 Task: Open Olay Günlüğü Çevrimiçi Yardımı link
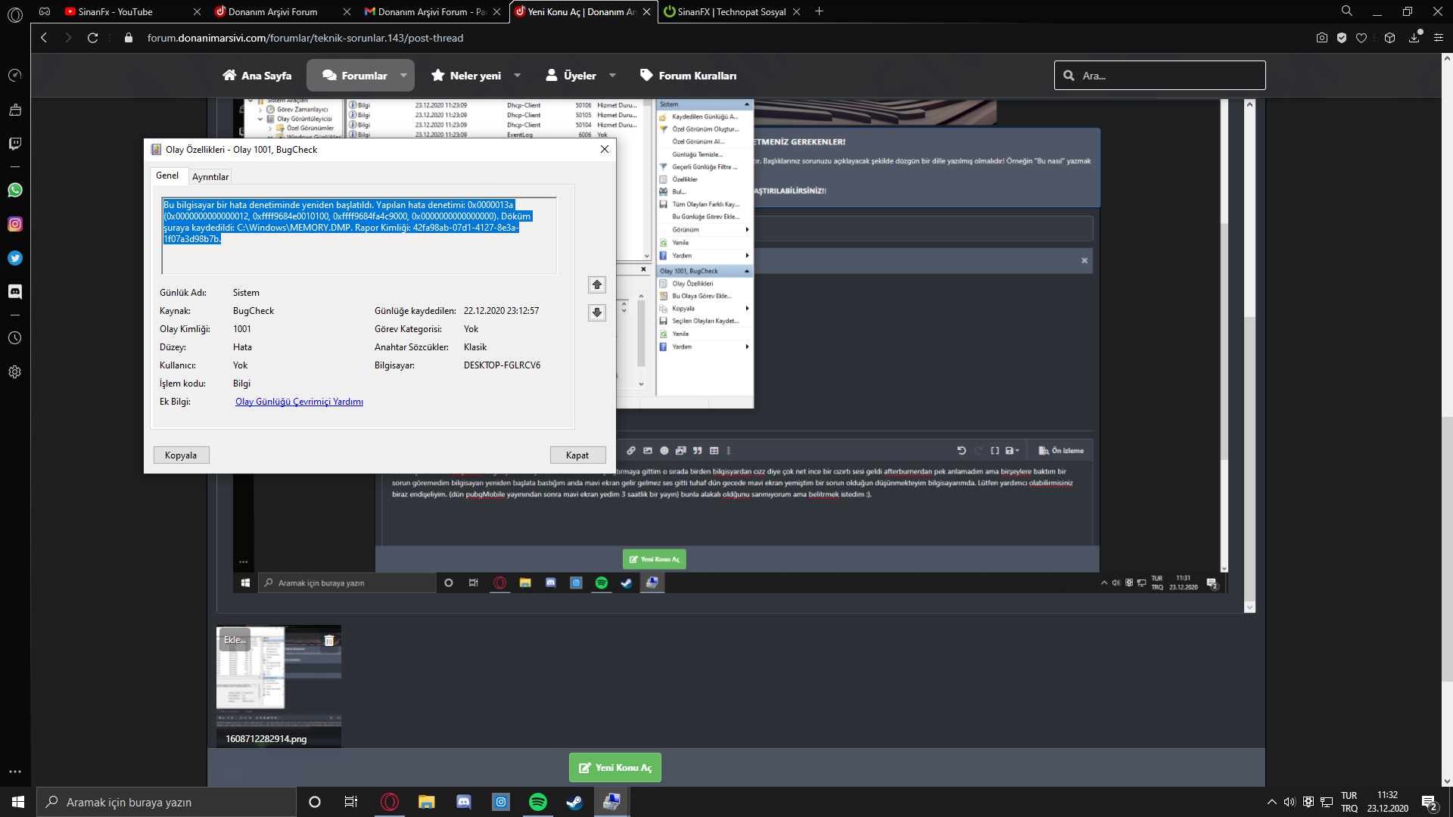(x=299, y=402)
